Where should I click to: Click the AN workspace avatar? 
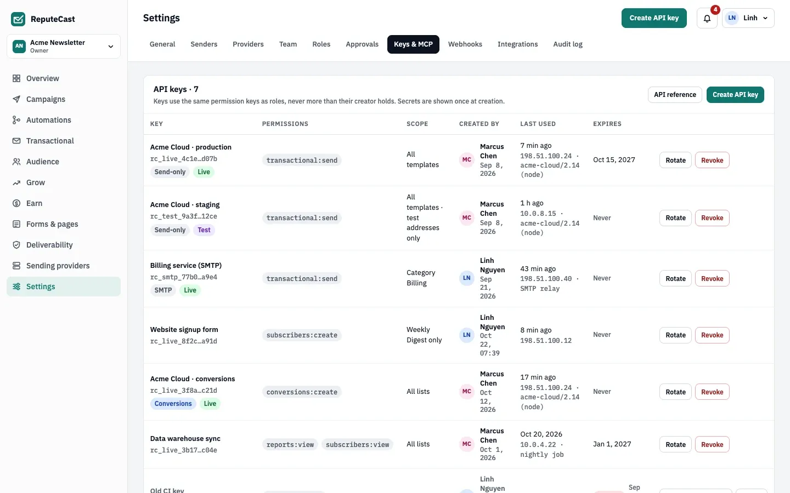pos(19,47)
